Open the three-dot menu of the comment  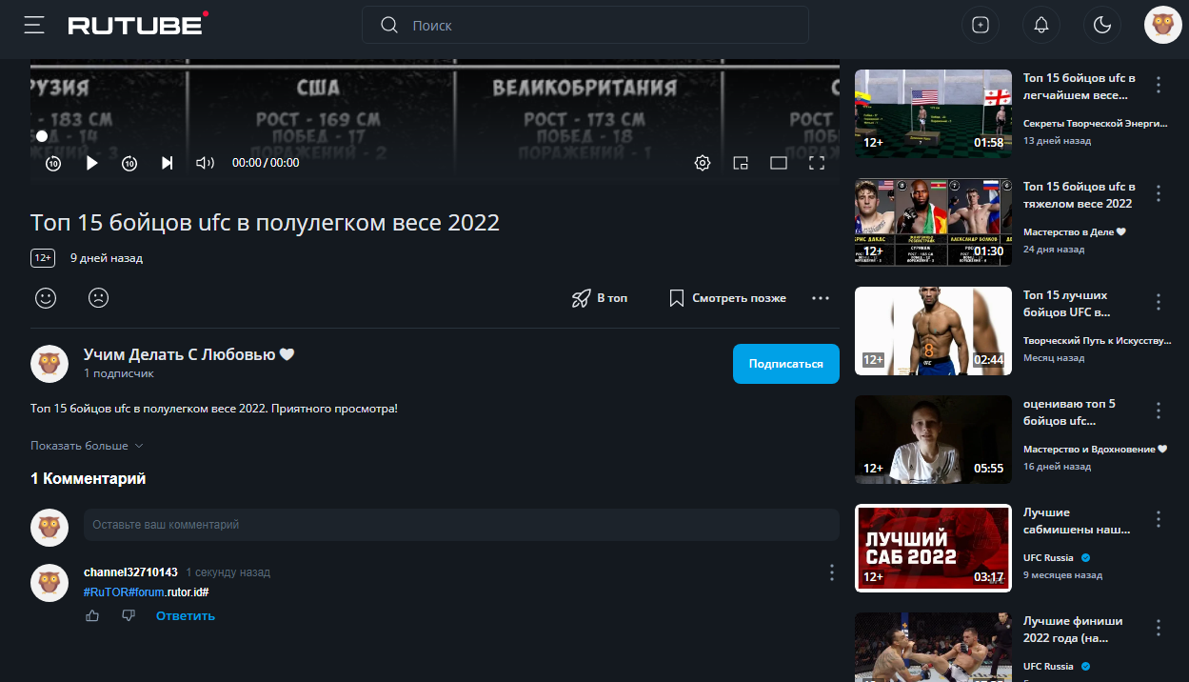point(831,572)
